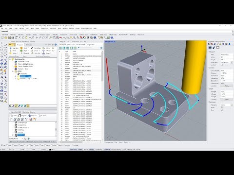Viewport: 234px width, 175px height.
Task: Open the Setup dropdown in Machine Setup
Action: click(13, 53)
